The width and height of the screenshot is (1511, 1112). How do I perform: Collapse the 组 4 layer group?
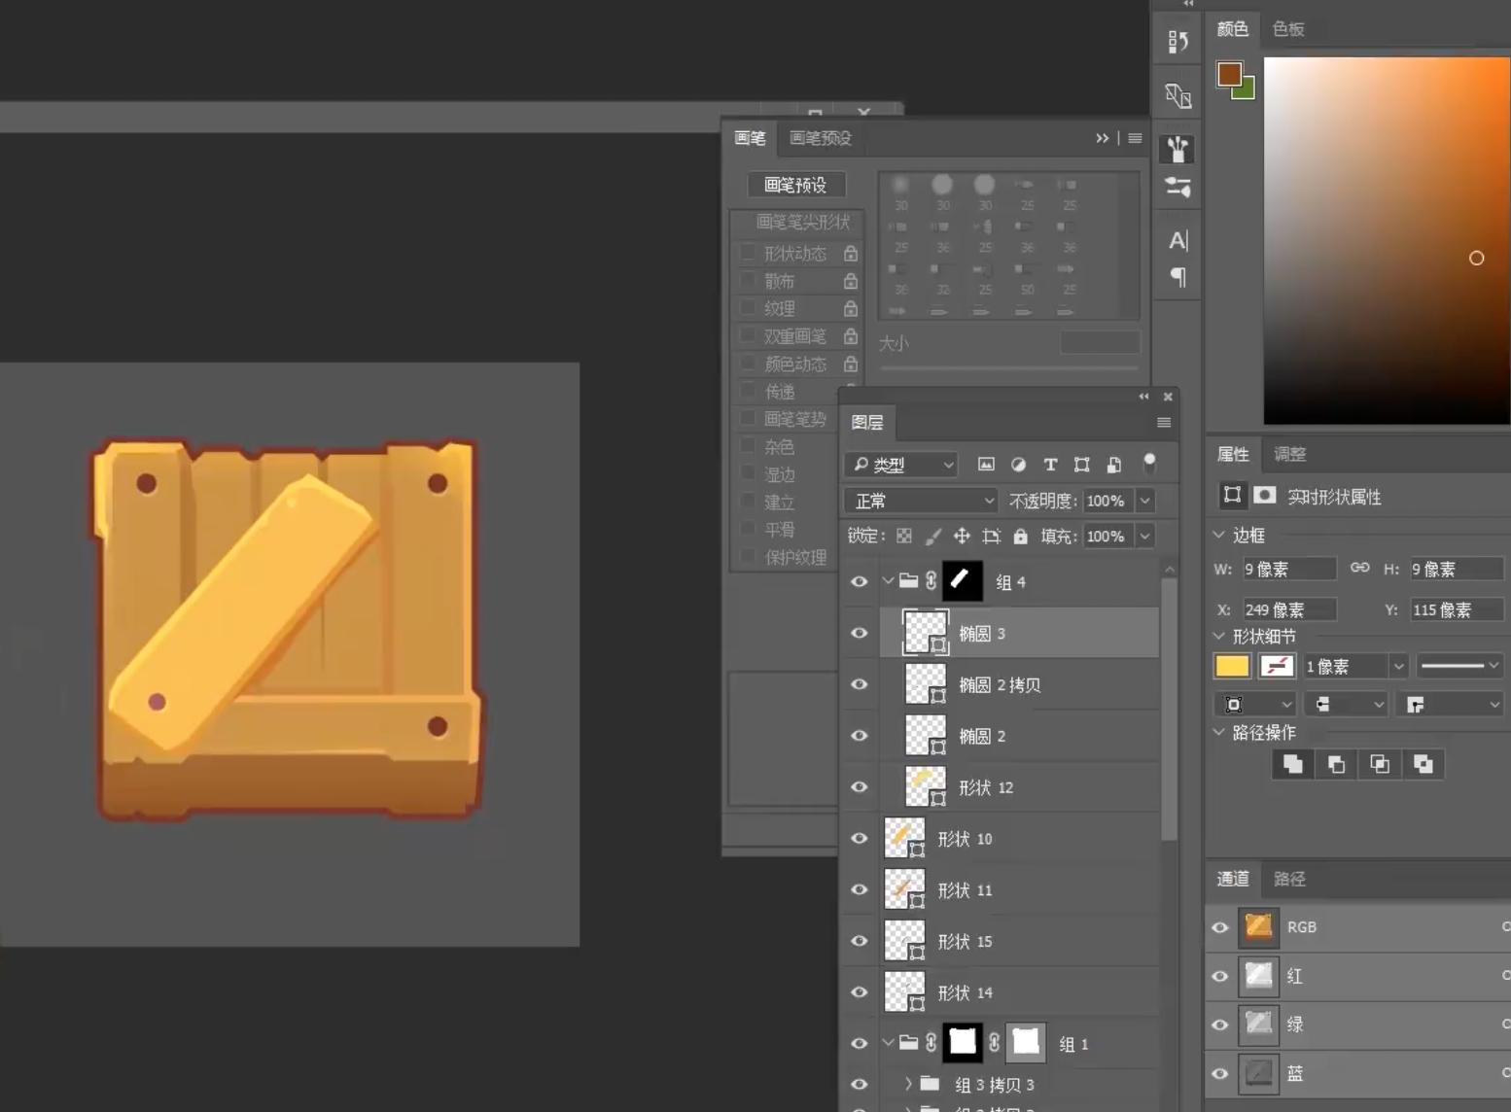click(888, 581)
